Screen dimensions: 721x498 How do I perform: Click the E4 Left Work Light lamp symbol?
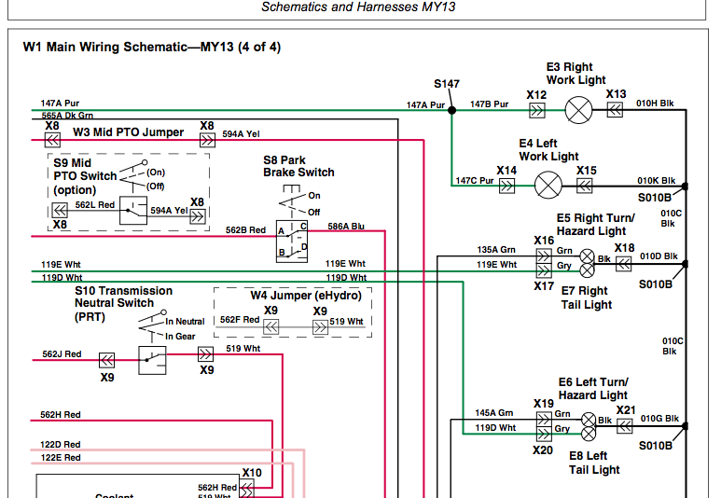click(x=548, y=186)
